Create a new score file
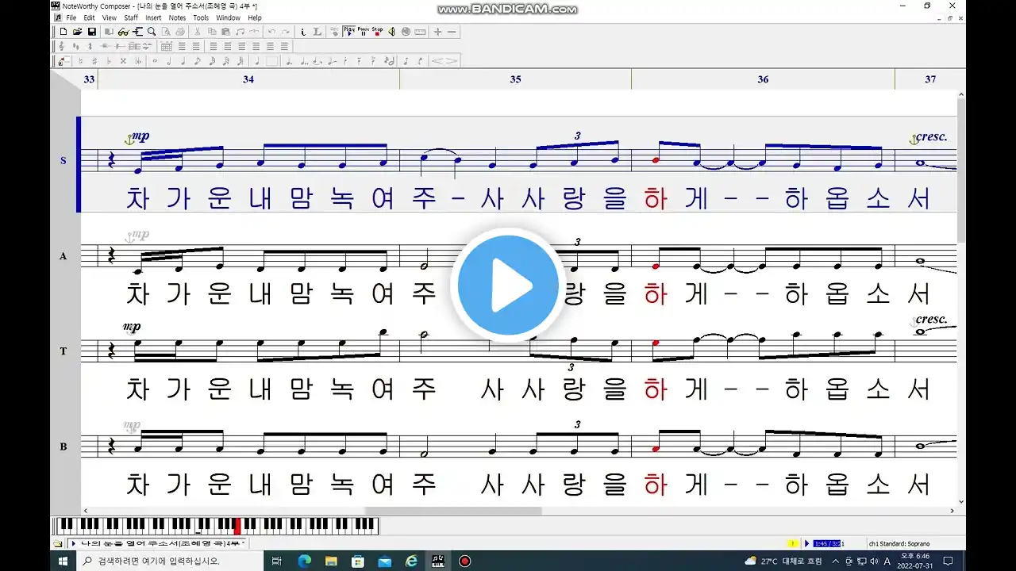 click(63, 32)
